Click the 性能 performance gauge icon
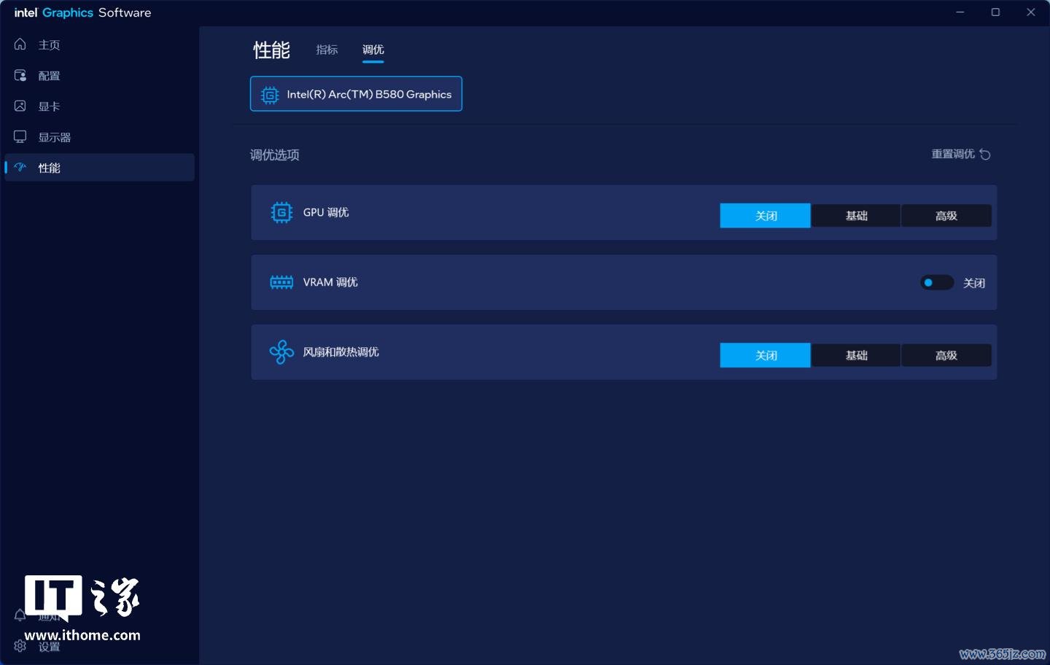Image resolution: width=1050 pixels, height=665 pixels. pos(20,167)
